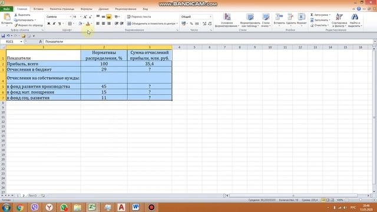Set vertical alignment to top

(98, 16)
